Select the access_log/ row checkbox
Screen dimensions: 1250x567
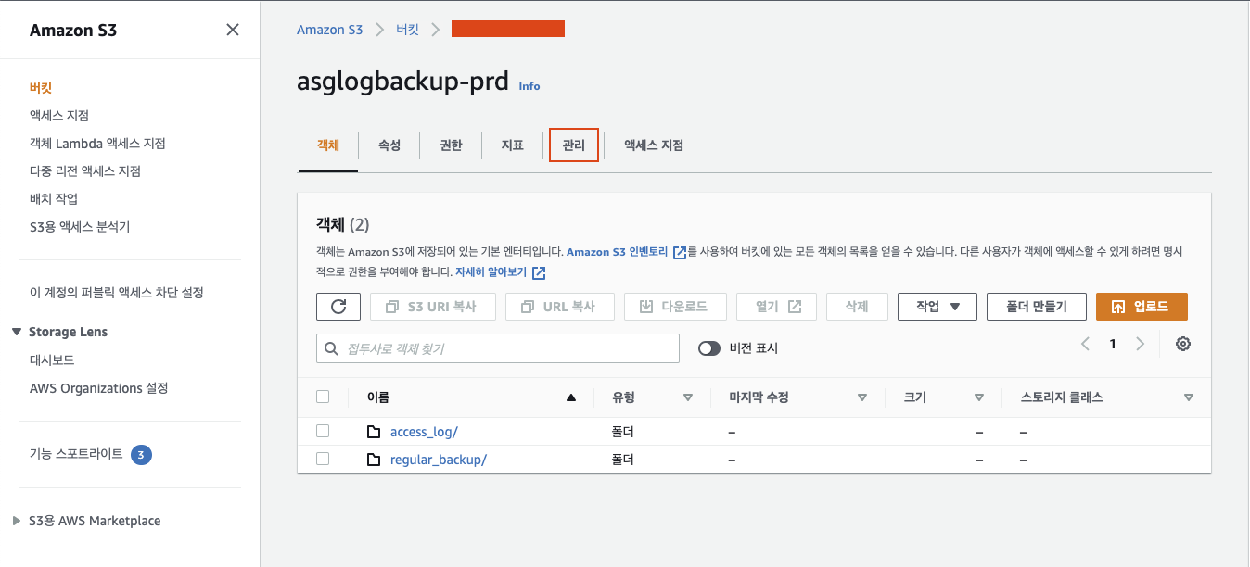[x=323, y=431]
